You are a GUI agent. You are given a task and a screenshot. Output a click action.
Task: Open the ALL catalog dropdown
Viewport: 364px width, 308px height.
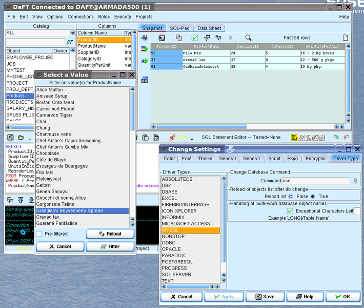tap(72, 33)
